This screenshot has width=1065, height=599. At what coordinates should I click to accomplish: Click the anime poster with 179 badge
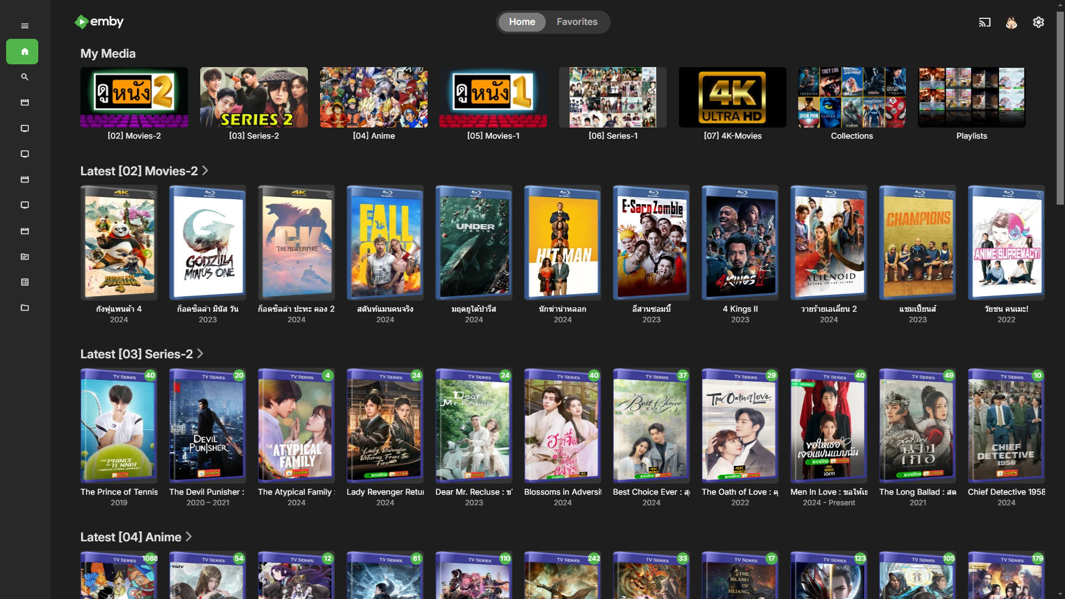[1006, 575]
